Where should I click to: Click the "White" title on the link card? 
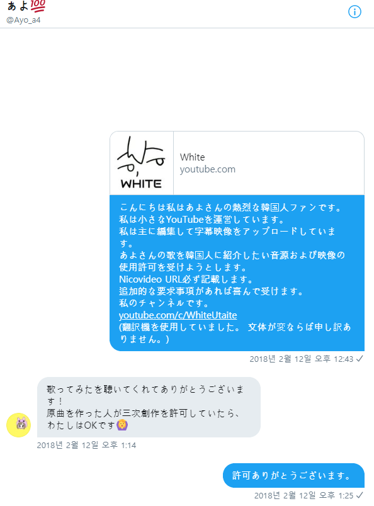(x=193, y=157)
